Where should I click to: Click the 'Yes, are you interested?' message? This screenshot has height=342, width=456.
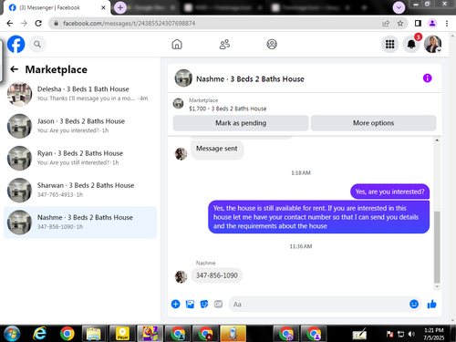pyautogui.click(x=389, y=192)
